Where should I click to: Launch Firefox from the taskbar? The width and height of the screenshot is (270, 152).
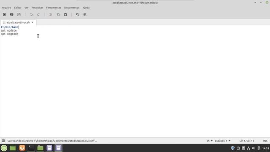(22, 148)
